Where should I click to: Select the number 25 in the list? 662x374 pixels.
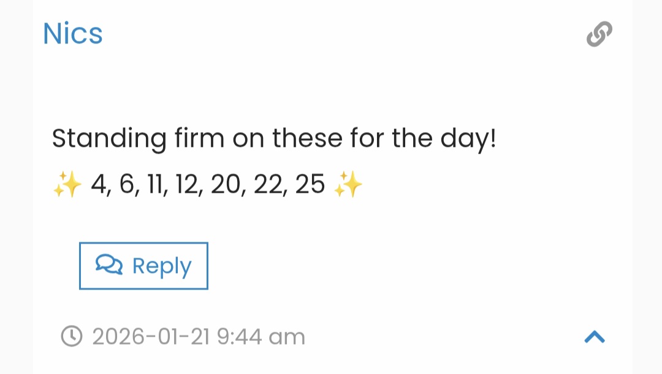[311, 184]
